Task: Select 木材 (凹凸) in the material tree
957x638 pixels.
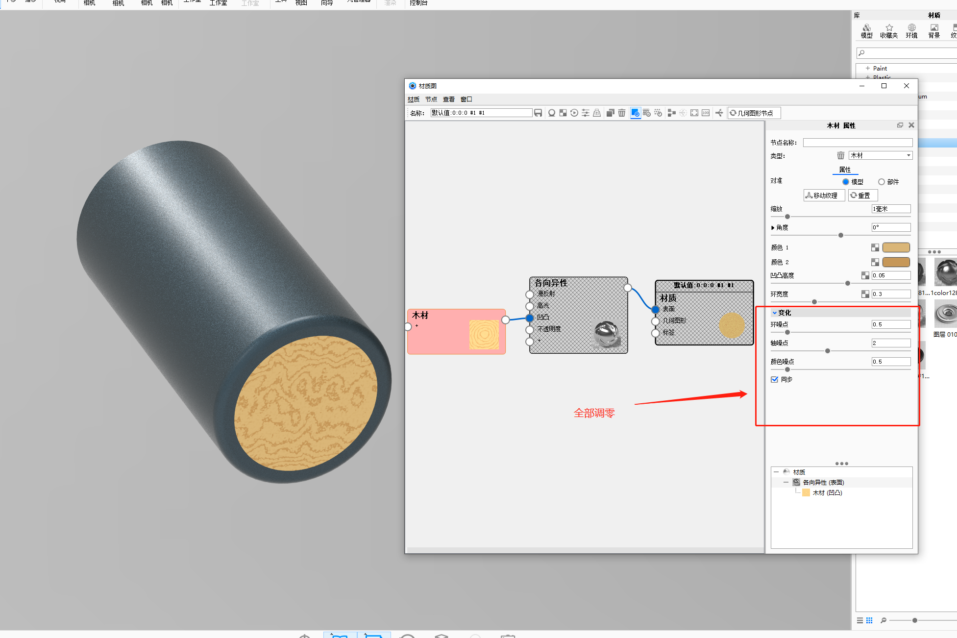Action: [x=827, y=493]
